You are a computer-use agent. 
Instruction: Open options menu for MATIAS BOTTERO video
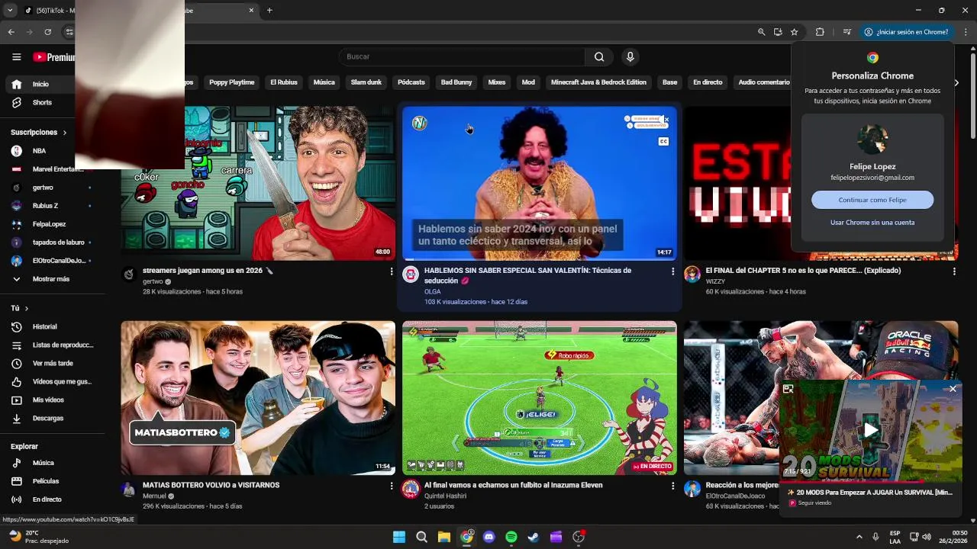(392, 486)
